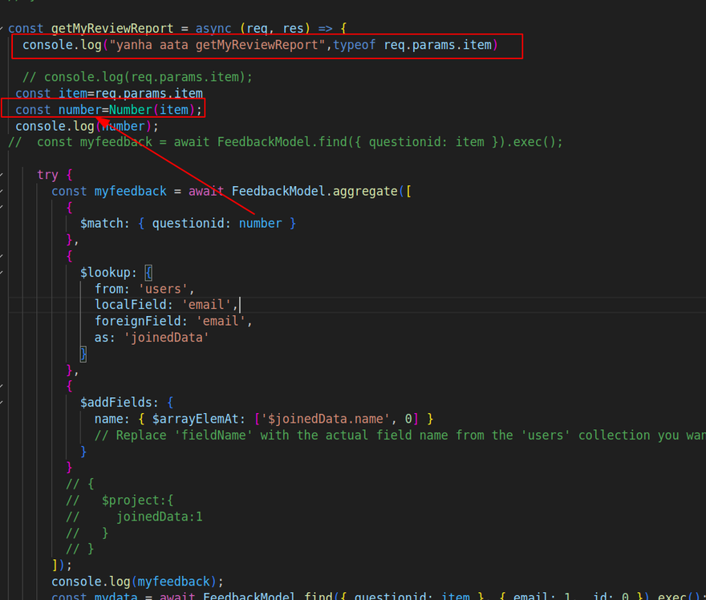Fold the $lookup stage in the gutter
Image resolution: width=706 pixels, height=600 pixels.
tap(2, 273)
